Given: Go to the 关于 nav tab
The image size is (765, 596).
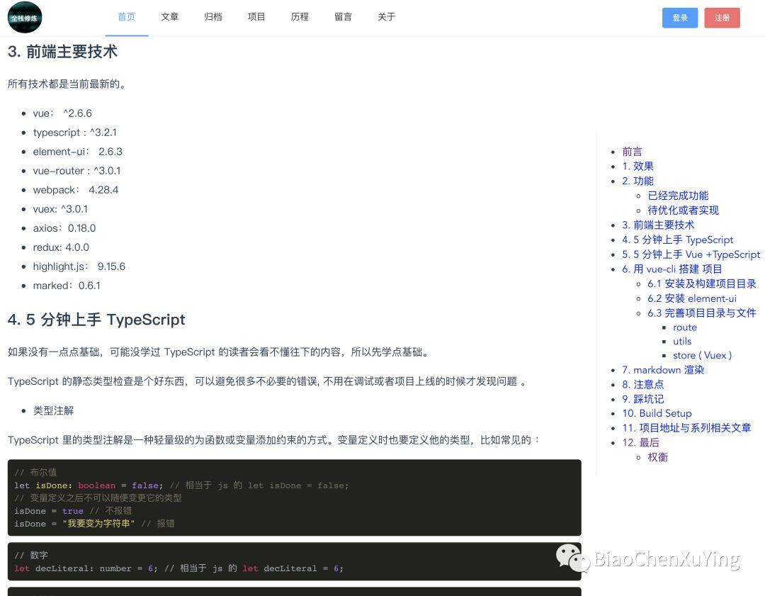Looking at the screenshot, I should pyautogui.click(x=387, y=17).
